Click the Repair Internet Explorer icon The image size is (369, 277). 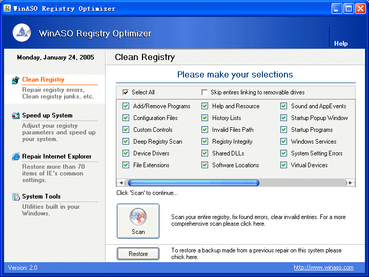pos(15,156)
